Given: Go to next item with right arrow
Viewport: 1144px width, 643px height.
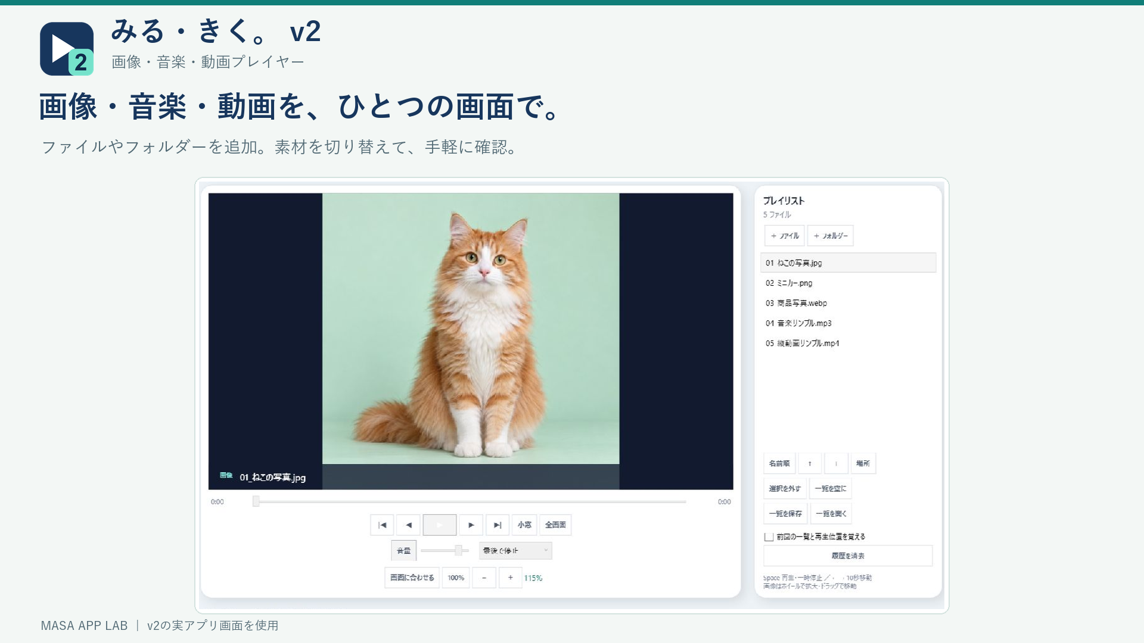Looking at the screenshot, I should (x=471, y=525).
